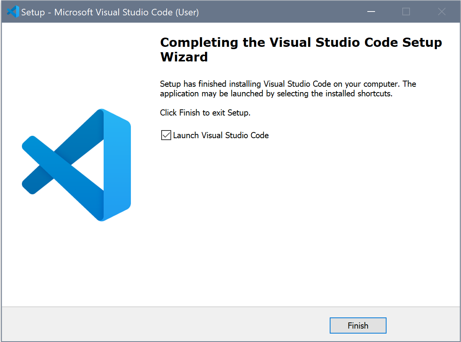Minimize the Setup window
The image size is (461, 342).
(x=371, y=12)
